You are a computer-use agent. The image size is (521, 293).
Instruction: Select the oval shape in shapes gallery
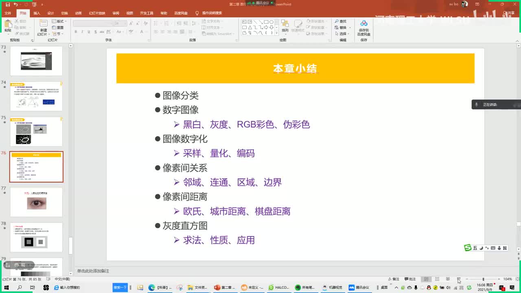[x=271, y=22]
